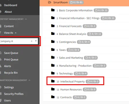This screenshot has width=129, height=104.
Task: Click the SmartRoom open-folder icon
Action: [x=50, y=2]
